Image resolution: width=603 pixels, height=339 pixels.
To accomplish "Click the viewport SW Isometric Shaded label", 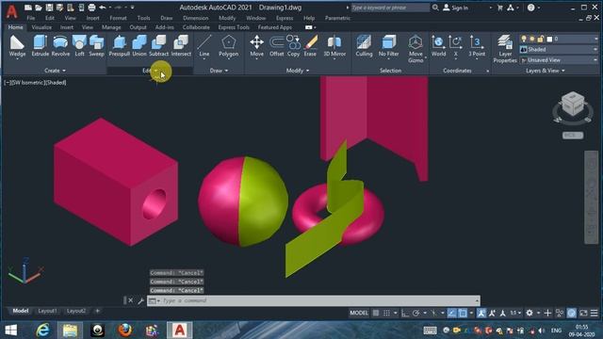I will pyautogui.click(x=35, y=83).
